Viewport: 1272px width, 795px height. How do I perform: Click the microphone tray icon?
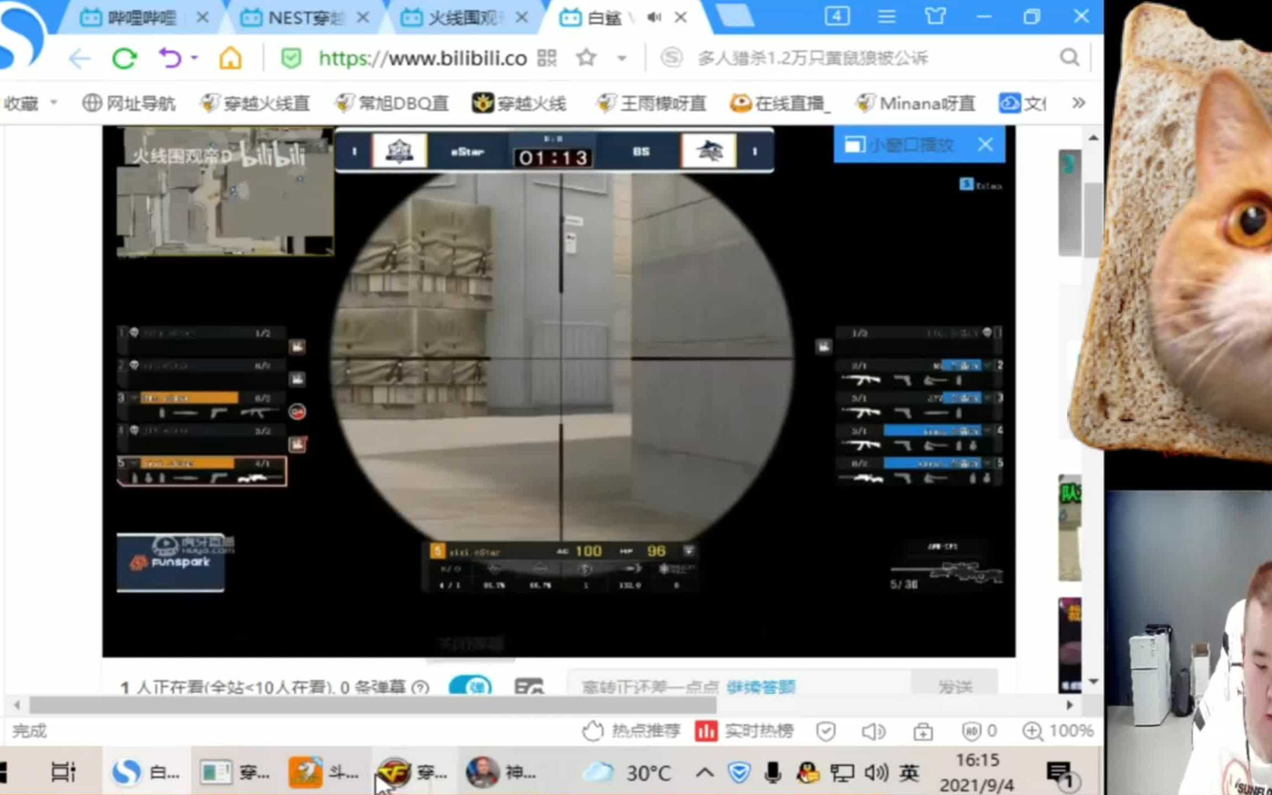(x=773, y=772)
